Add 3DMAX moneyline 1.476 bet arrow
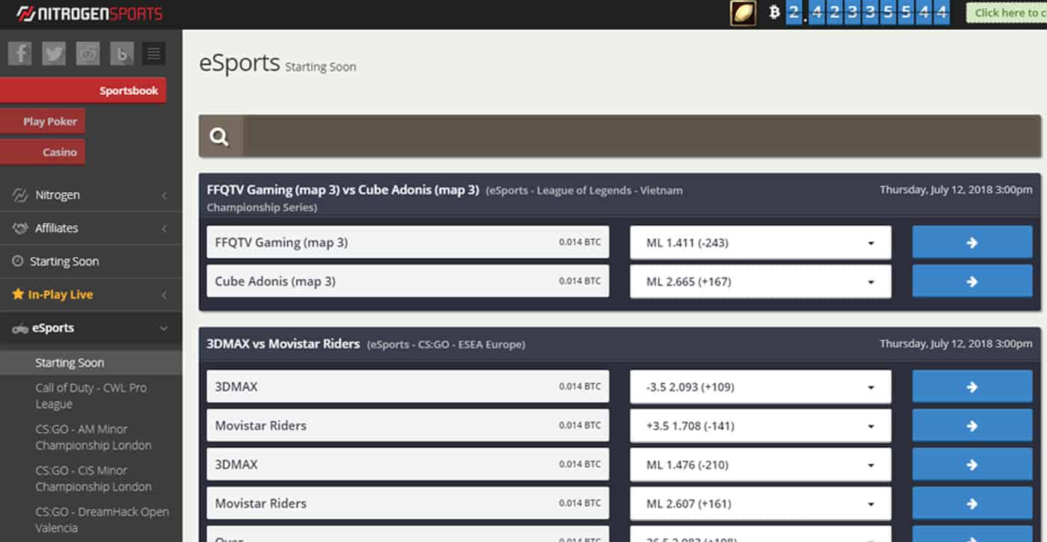 coord(972,464)
